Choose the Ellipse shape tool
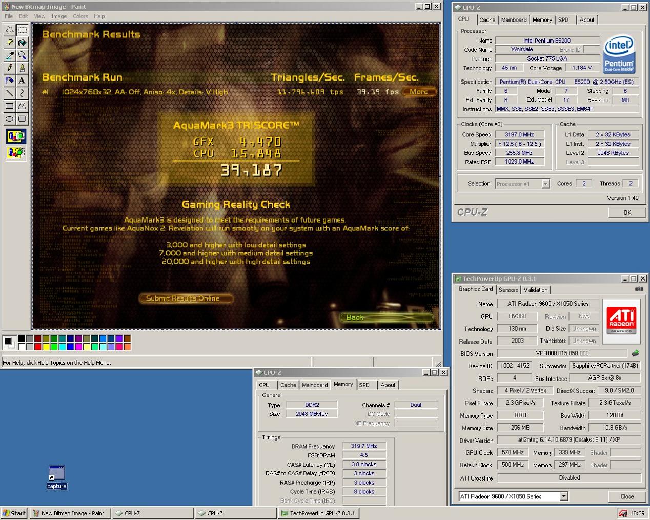Screen dimensions: 650x520 pos(9,118)
